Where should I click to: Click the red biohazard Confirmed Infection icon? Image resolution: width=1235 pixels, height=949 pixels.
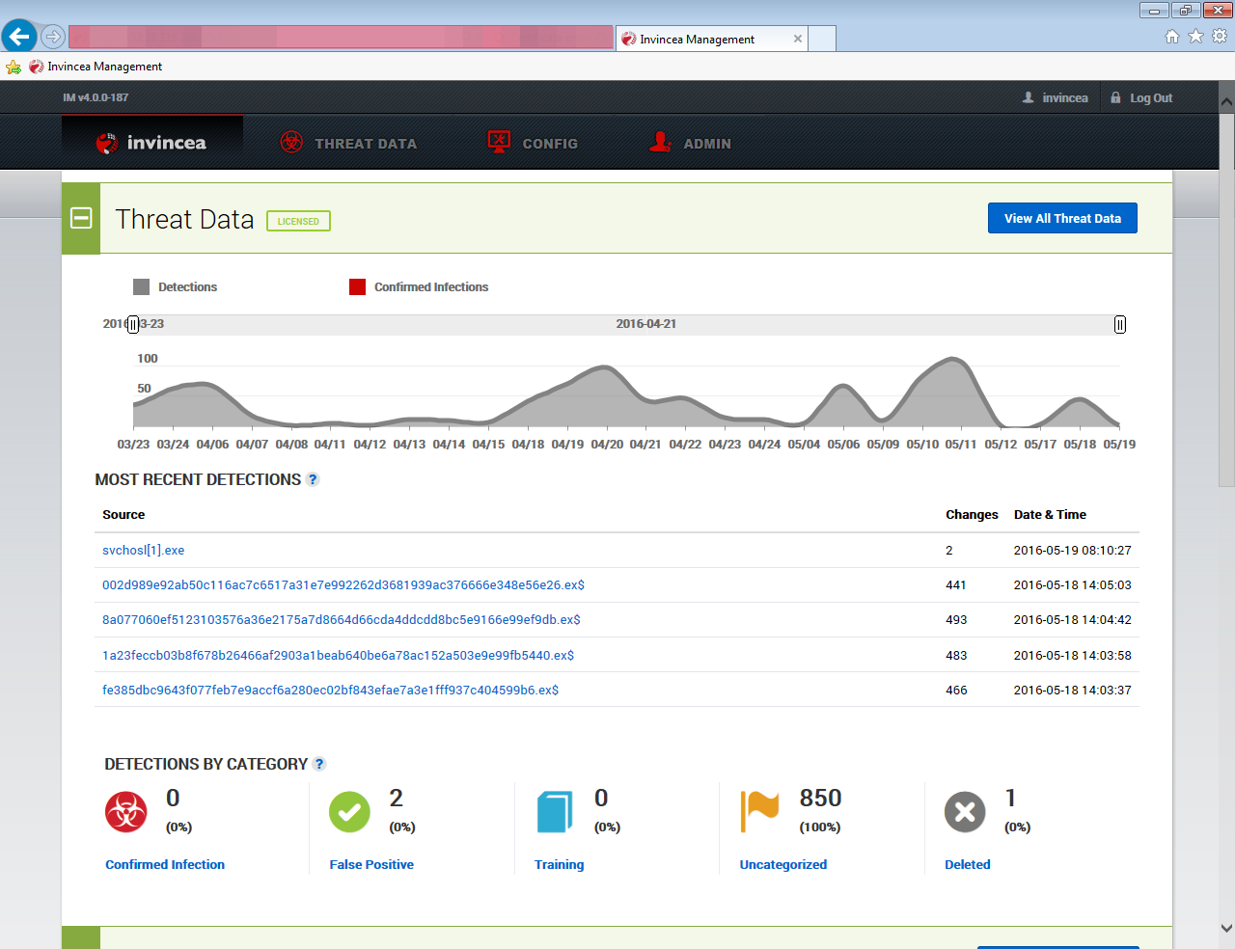pos(126,811)
